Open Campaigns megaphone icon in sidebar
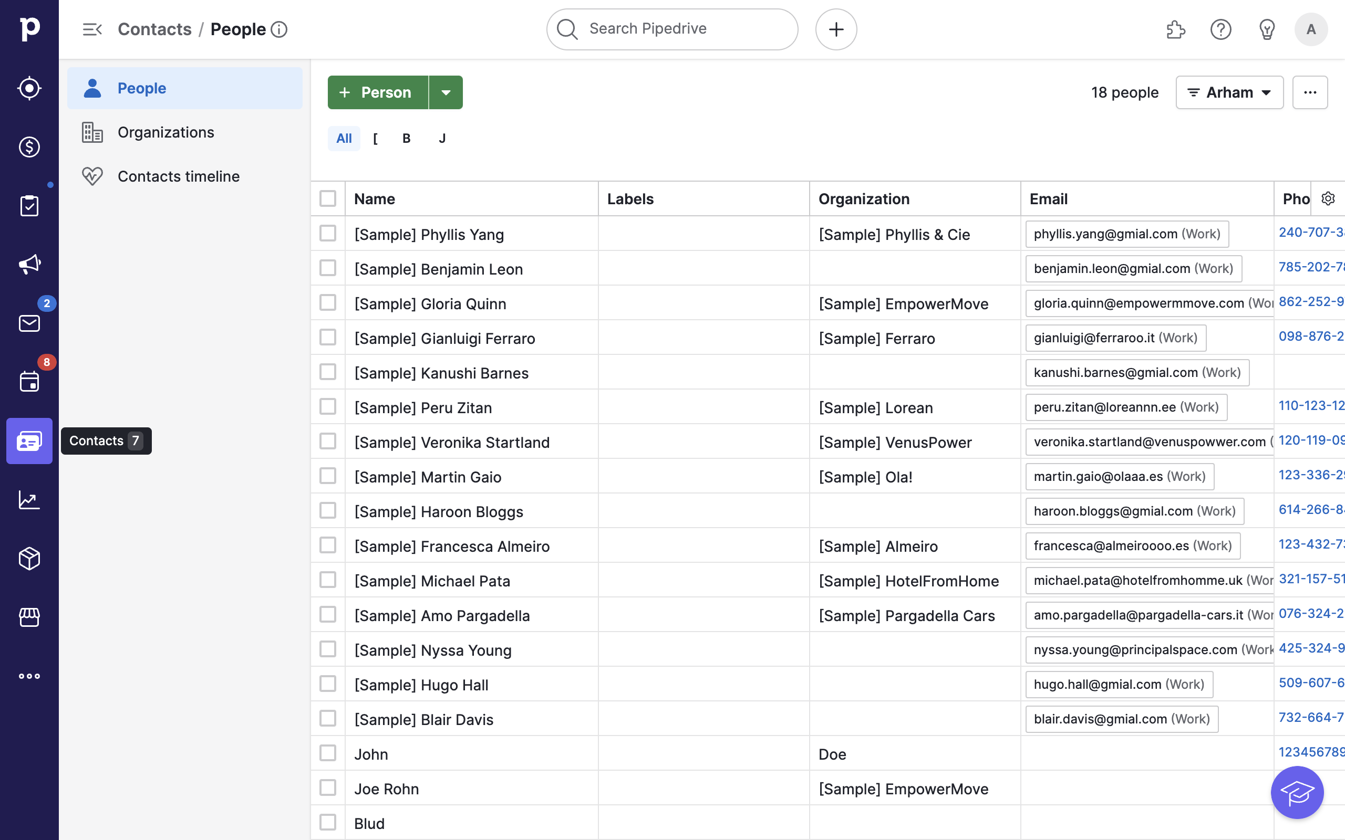 point(29,265)
